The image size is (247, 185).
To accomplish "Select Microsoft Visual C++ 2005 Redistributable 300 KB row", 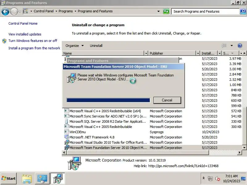I will (152, 127).
